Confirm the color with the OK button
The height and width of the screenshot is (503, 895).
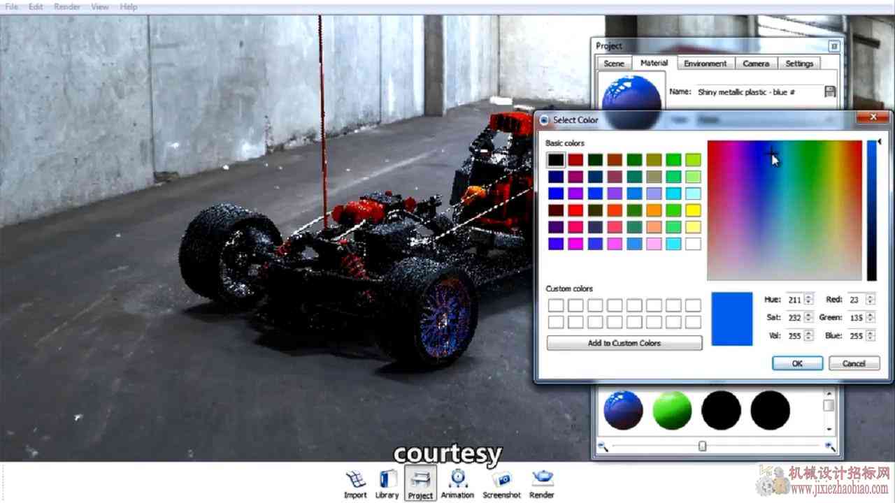(797, 363)
